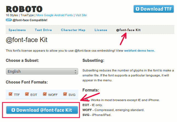Uncheck the EOT format checkbox
177x122 pixels.
coord(27,94)
